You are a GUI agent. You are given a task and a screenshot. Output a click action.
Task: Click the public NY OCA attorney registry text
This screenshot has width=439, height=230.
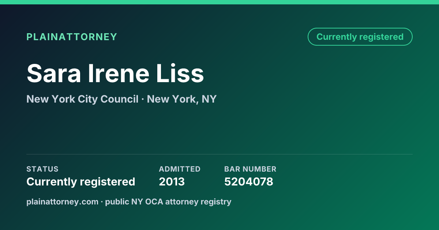(x=168, y=202)
